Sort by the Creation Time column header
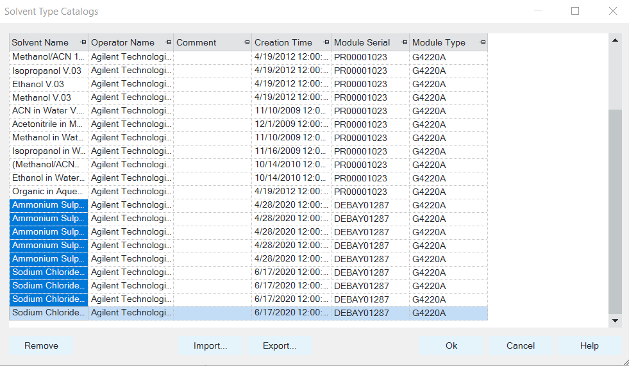This screenshot has height=366, width=629. pos(283,42)
